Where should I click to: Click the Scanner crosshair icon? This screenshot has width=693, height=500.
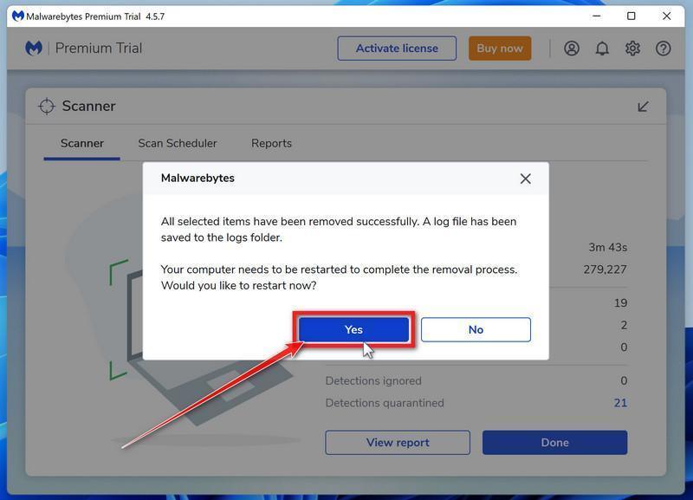pyautogui.click(x=47, y=106)
